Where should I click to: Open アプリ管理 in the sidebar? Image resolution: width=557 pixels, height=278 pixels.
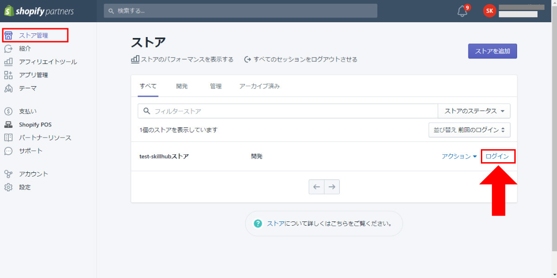[x=33, y=75]
